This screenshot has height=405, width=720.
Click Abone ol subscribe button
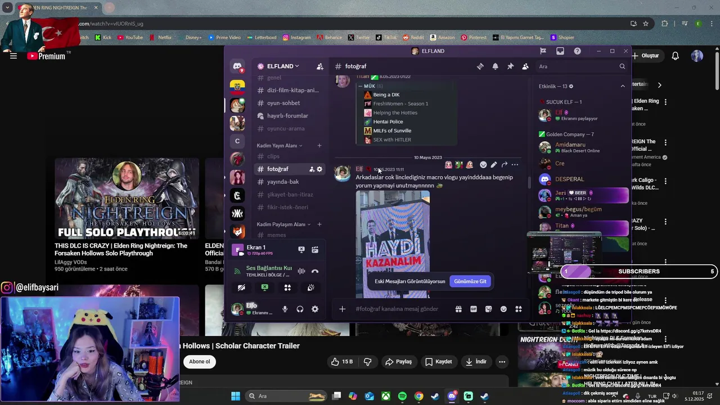[200, 362]
